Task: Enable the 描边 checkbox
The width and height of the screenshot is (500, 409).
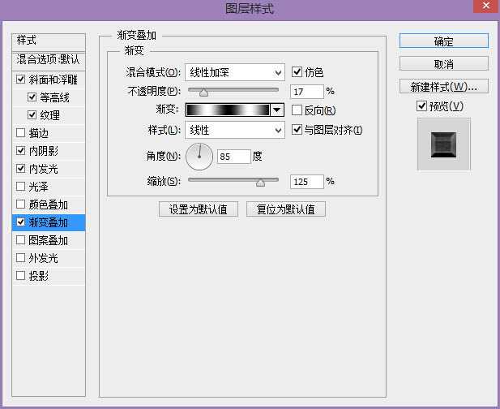Action: 20,132
